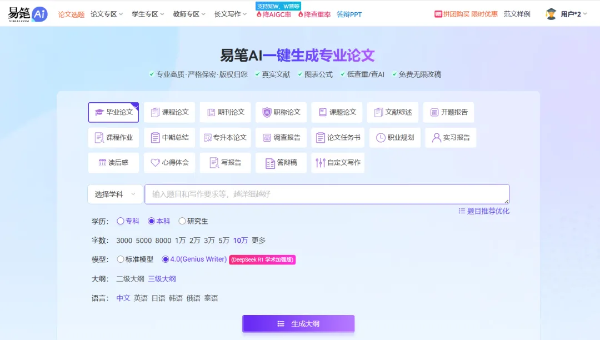Select 俄语 as the language
This screenshot has width=600, height=340.
(x=193, y=298)
